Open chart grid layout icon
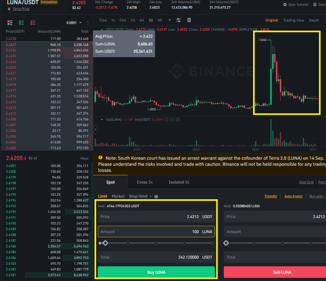The height and width of the screenshot is (281, 326). click(x=189, y=20)
